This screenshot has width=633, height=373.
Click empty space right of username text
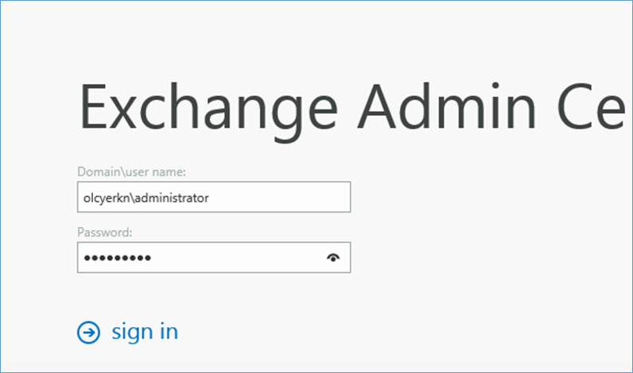(278, 197)
